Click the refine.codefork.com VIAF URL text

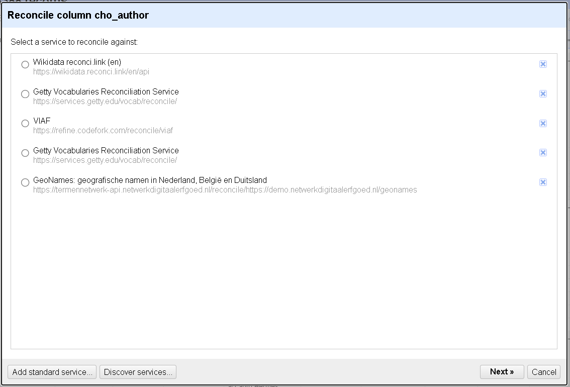[x=103, y=131]
